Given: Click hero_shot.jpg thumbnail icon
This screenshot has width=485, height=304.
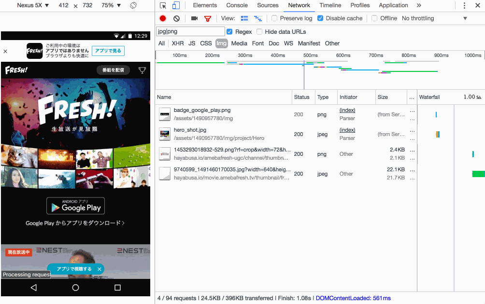Looking at the screenshot, I should click(165, 134).
